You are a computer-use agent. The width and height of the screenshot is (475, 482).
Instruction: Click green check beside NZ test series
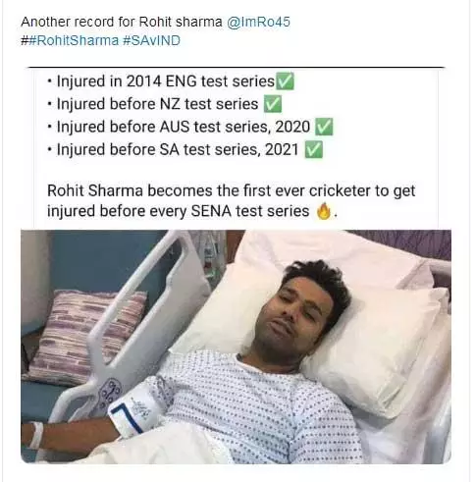pos(273,104)
